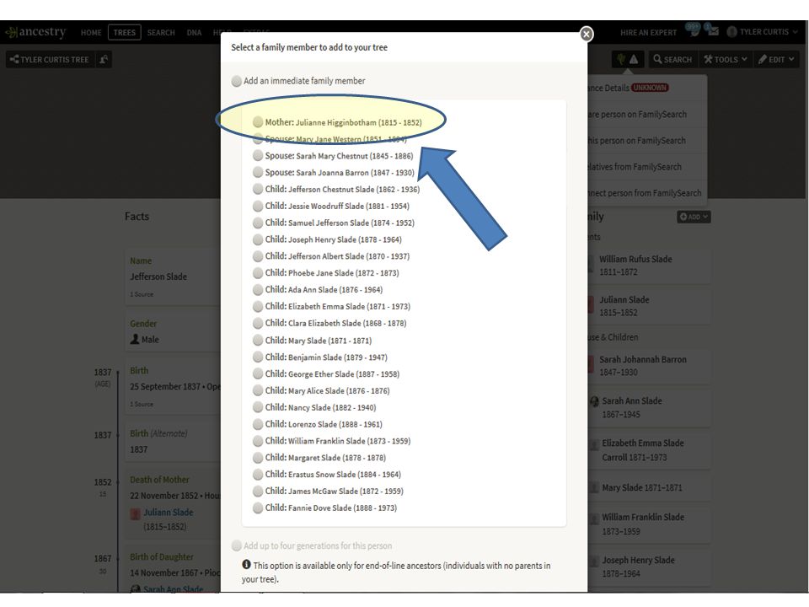The image size is (809, 607).
Task: Open the Add family dropdown
Action: tap(694, 217)
